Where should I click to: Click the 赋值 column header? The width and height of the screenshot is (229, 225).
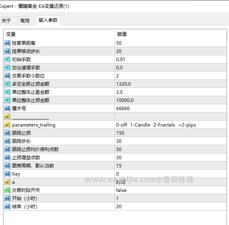pos(170,34)
